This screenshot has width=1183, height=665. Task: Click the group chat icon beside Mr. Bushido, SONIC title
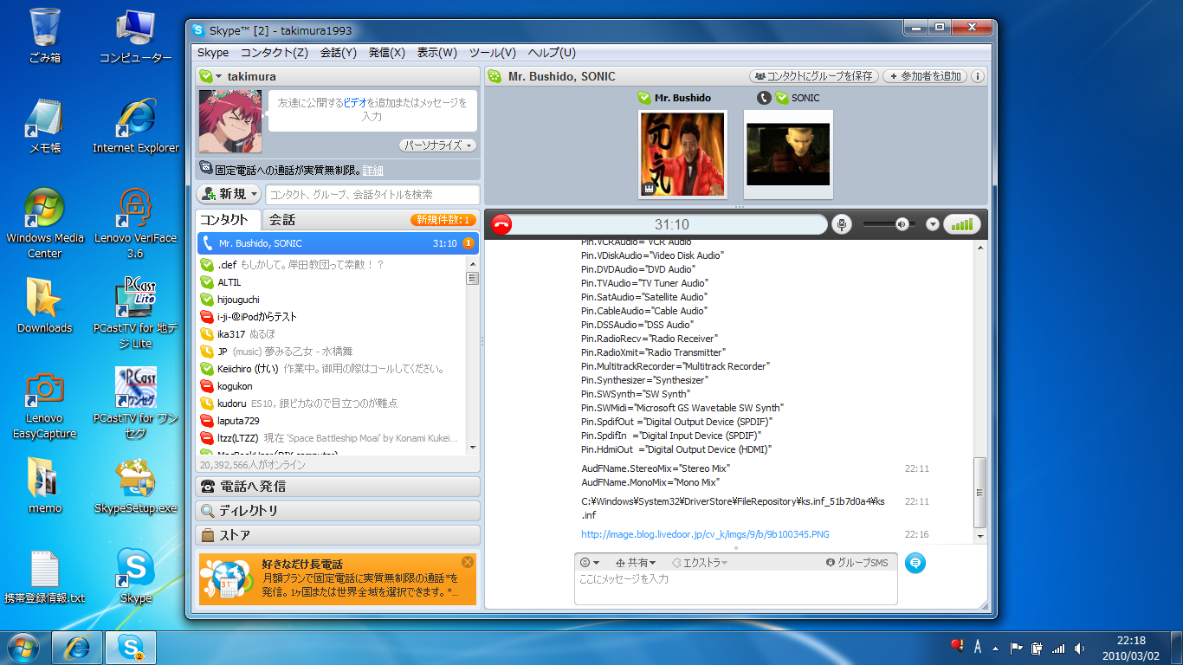[495, 76]
